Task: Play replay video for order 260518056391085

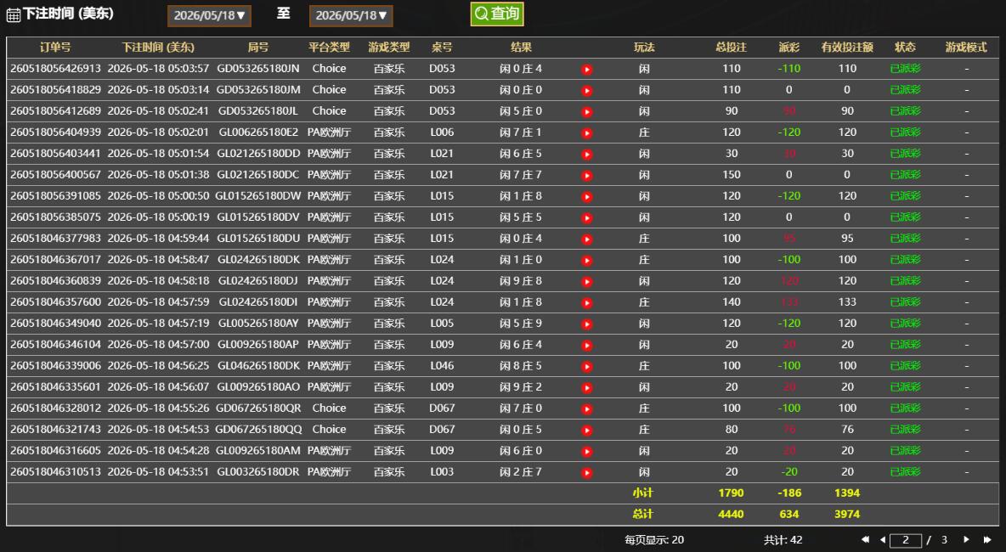Action: point(586,196)
